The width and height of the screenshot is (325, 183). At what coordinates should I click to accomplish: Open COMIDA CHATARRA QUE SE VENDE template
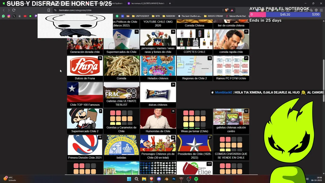pyautogui.click(x=231, y=147)
